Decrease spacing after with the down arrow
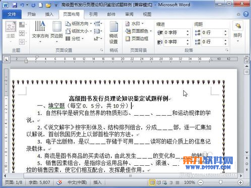Viewport: 251px width, 188px height. [226, 43]
